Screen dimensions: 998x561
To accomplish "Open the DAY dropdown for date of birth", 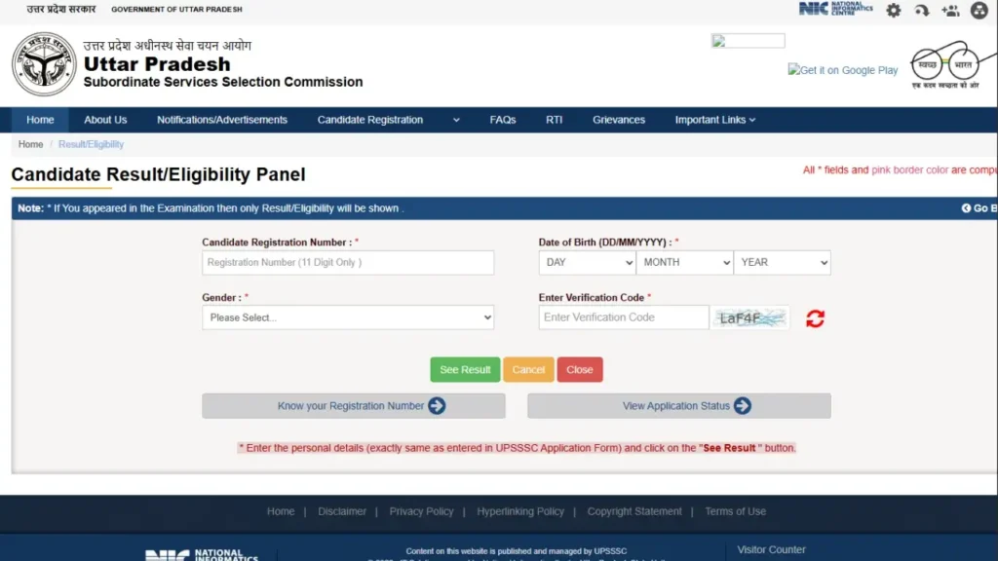I will (x=587, y=262).
